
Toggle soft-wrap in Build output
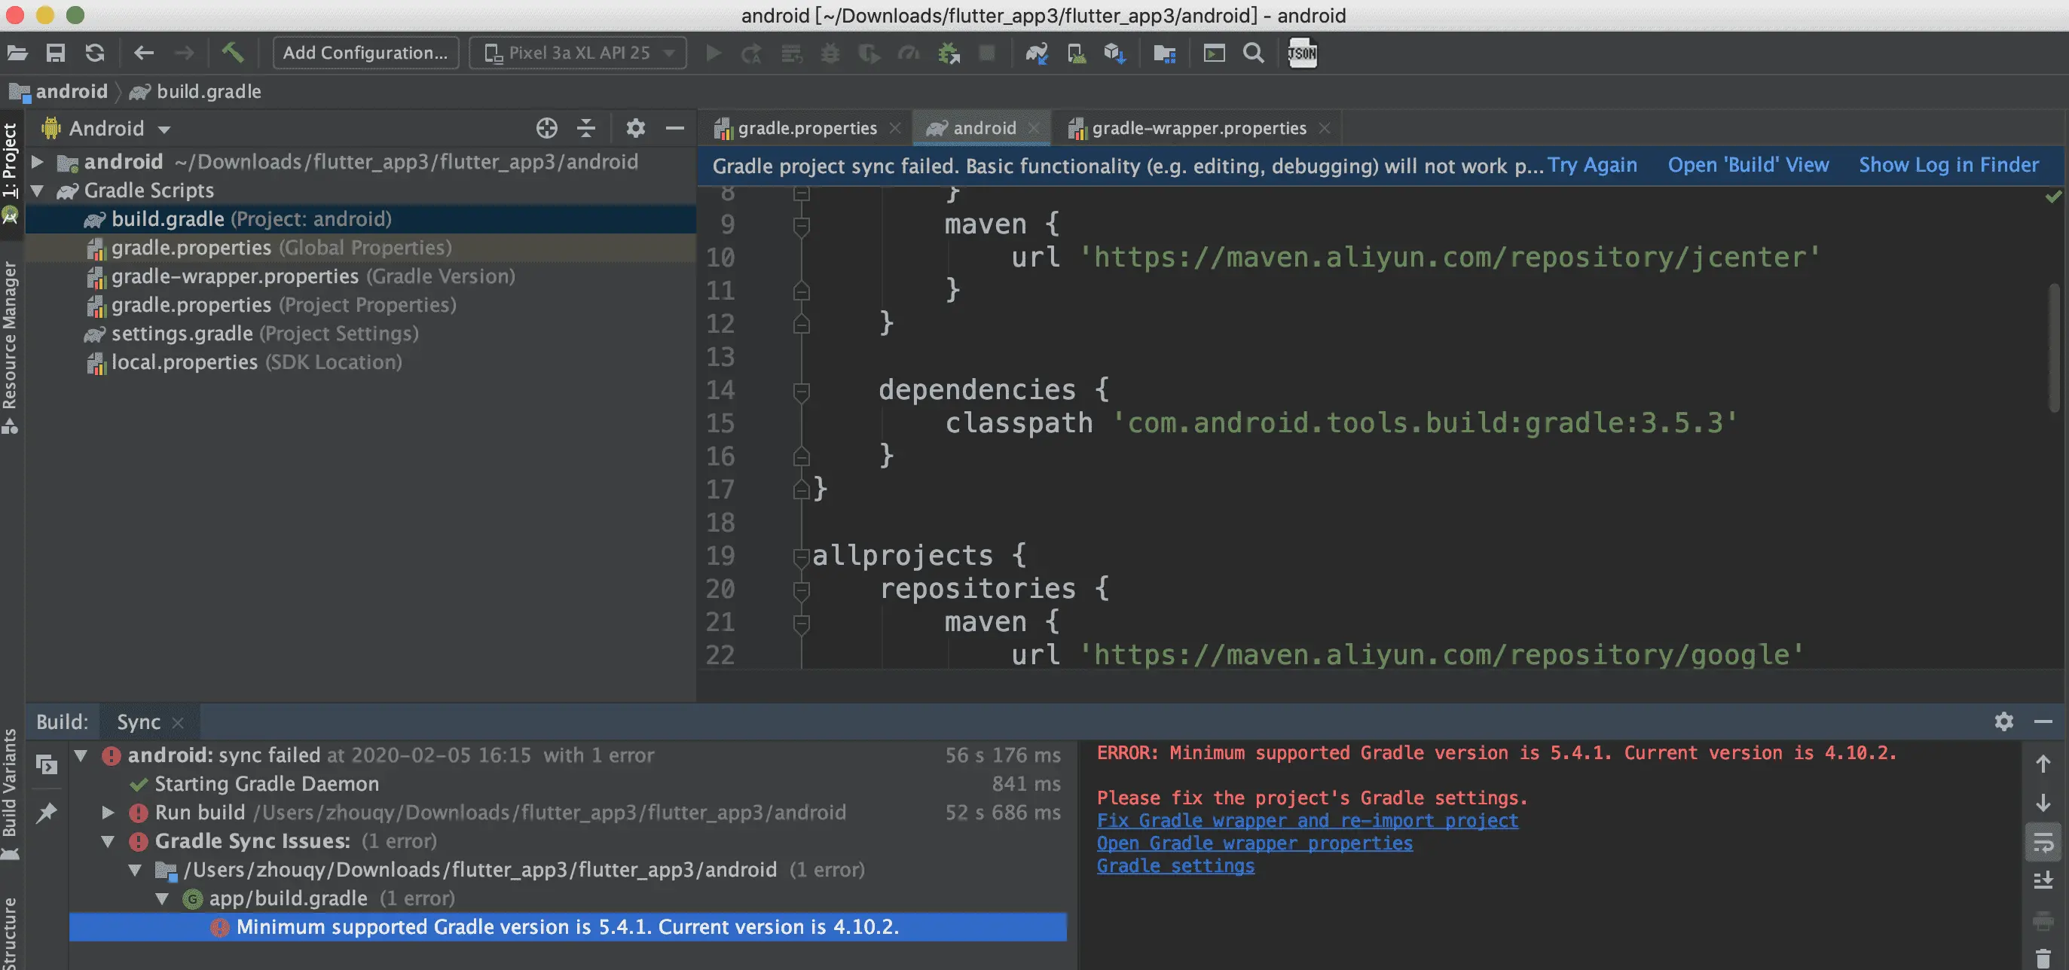[x=2043, y=843]
